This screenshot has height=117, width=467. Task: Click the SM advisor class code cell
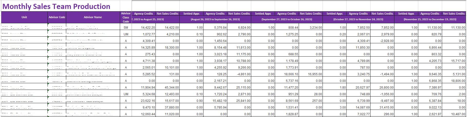126,27
